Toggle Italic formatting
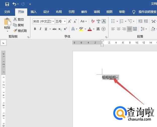 [x=40, y=29]
